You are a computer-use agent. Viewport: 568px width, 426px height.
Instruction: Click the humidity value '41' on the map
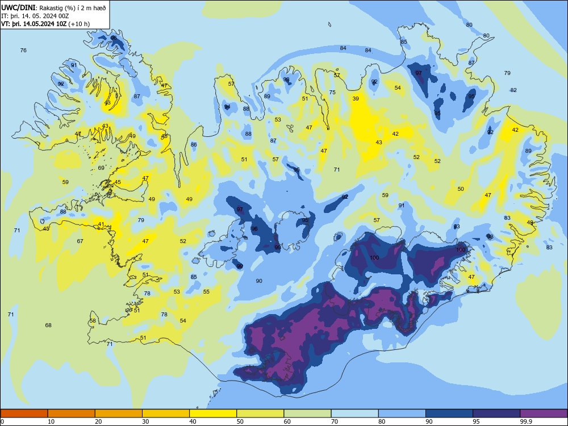[101, 224]
